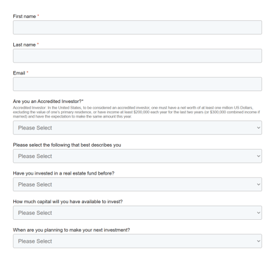Focus the Last name text box
Screen dimensions: 275x256
pyautogui.click(x=137, y=56)
